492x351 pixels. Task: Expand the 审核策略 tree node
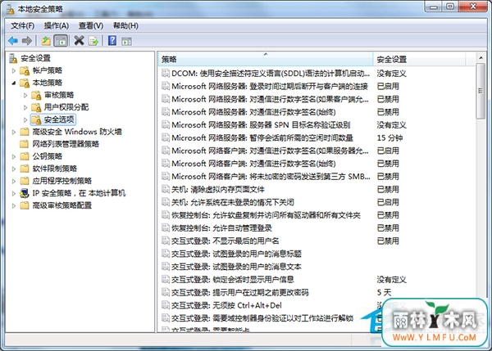pyautogui.click(x=25, y=95)
